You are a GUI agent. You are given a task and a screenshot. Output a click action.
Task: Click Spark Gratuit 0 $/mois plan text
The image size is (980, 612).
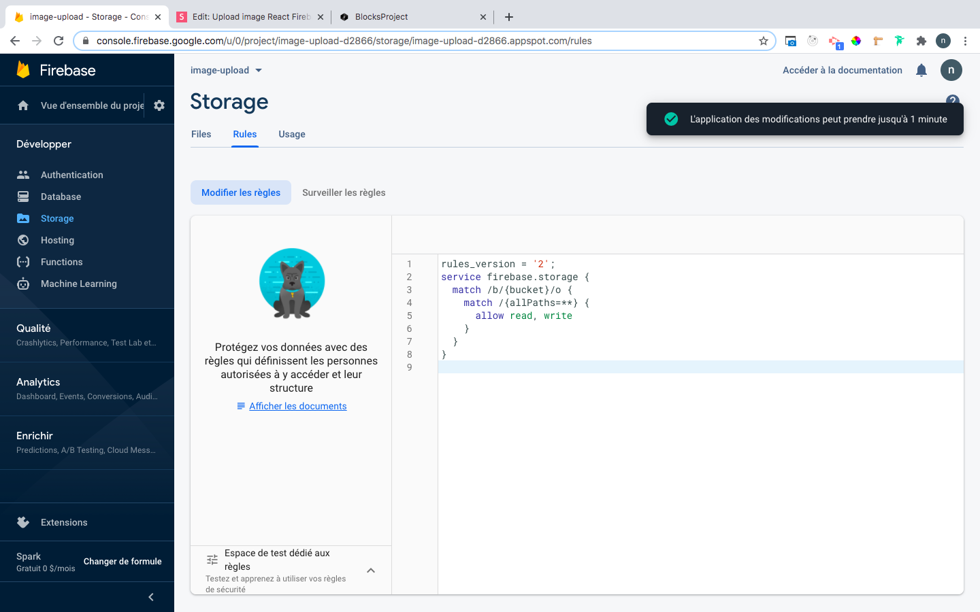click(x=46, y=562)
